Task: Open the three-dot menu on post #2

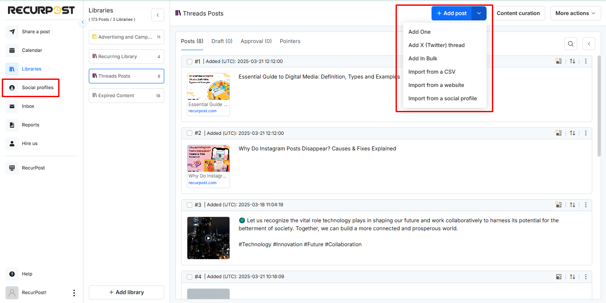Action: coord(586,133)
